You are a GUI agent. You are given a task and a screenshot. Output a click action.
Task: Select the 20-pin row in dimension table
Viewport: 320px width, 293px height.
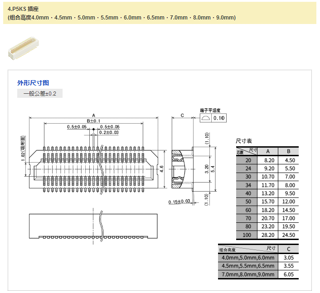[267, 160]
